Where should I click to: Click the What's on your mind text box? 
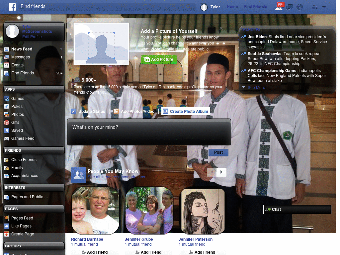click(x=149, y=132)
